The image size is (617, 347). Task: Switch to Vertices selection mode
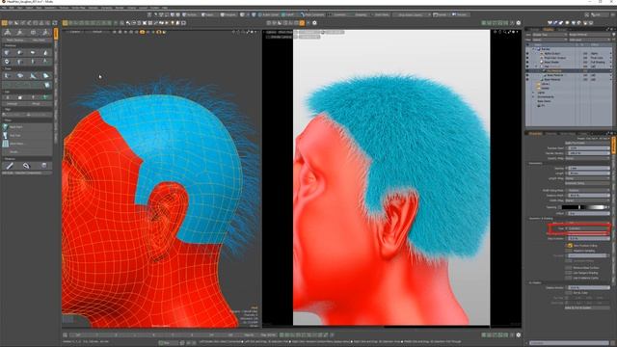tap(190, 14)
